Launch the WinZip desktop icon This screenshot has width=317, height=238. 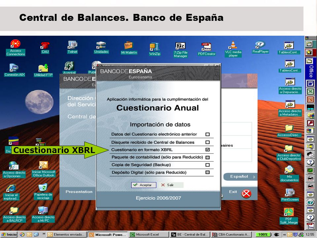[155, 49]
